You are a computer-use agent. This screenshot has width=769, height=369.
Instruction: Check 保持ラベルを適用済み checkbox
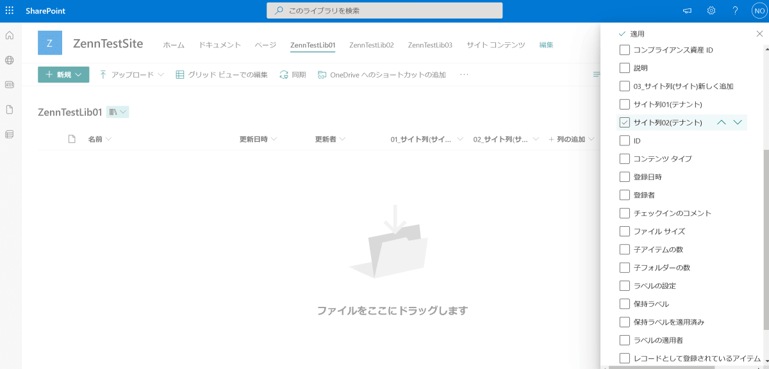coord(625,322)
